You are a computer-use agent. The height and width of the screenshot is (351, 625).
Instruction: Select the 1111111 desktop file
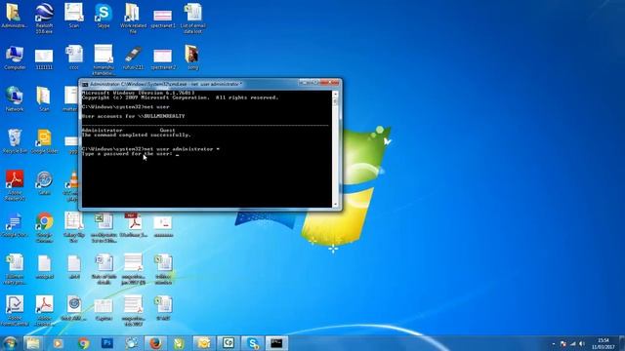pyautogui.click(x=44, y=58)
